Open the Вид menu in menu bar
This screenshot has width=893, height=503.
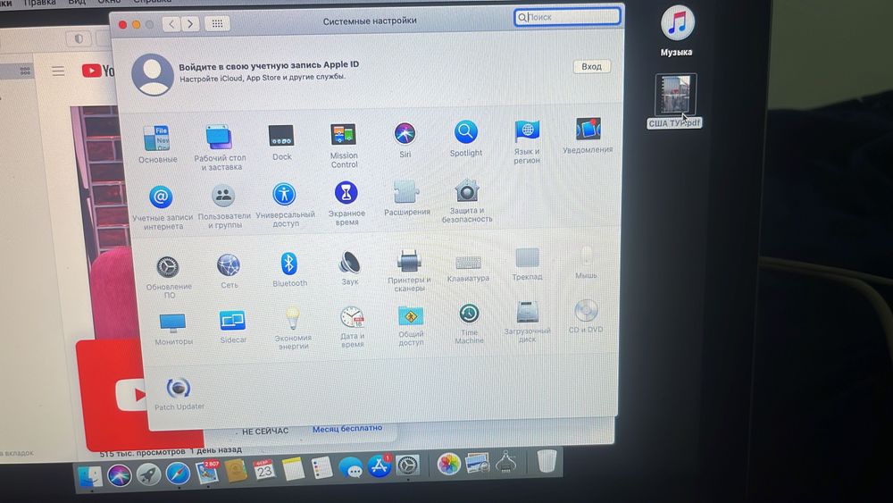pos(76,3)
